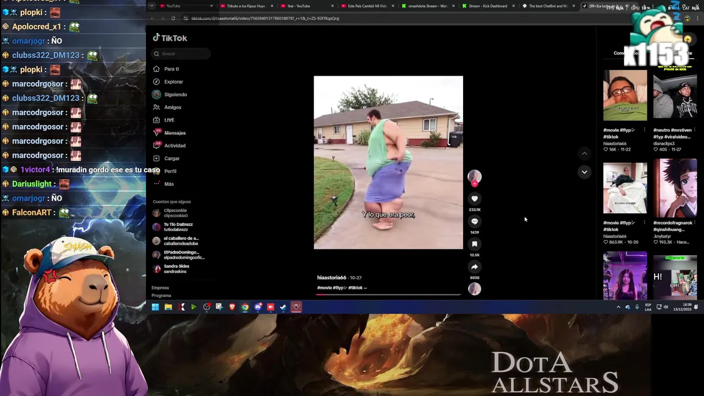Viewport: 704px width, 396px height.
Task: Open video comments bubble icon
Action: (x=475, y=221)
